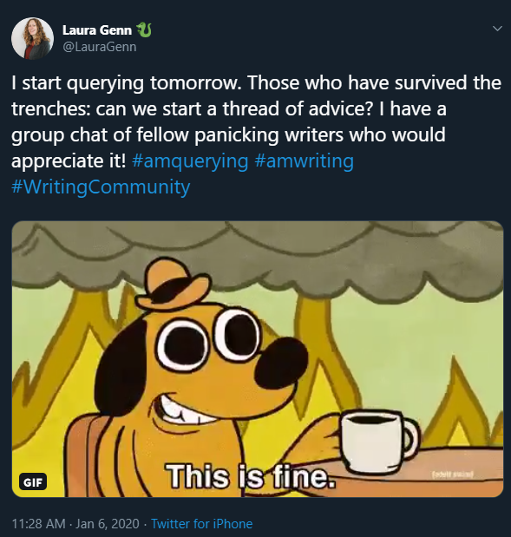Click the Laura Genn display name

click(x=97, y=30)
